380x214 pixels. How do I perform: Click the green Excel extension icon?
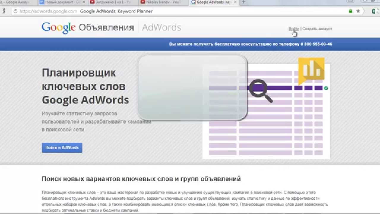point(375,11)
